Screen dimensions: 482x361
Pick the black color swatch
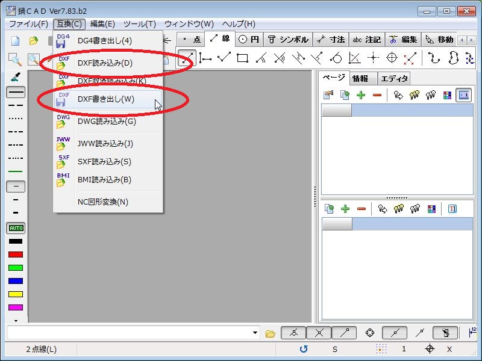point(16,241)
